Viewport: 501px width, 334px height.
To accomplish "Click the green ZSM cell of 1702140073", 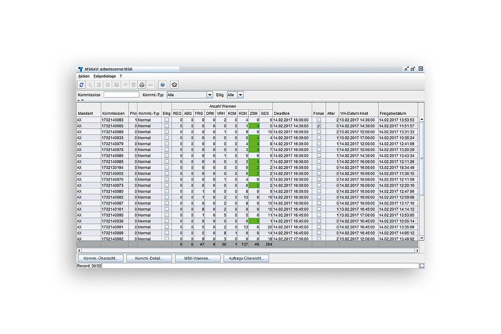I will (x=254, y=185).
